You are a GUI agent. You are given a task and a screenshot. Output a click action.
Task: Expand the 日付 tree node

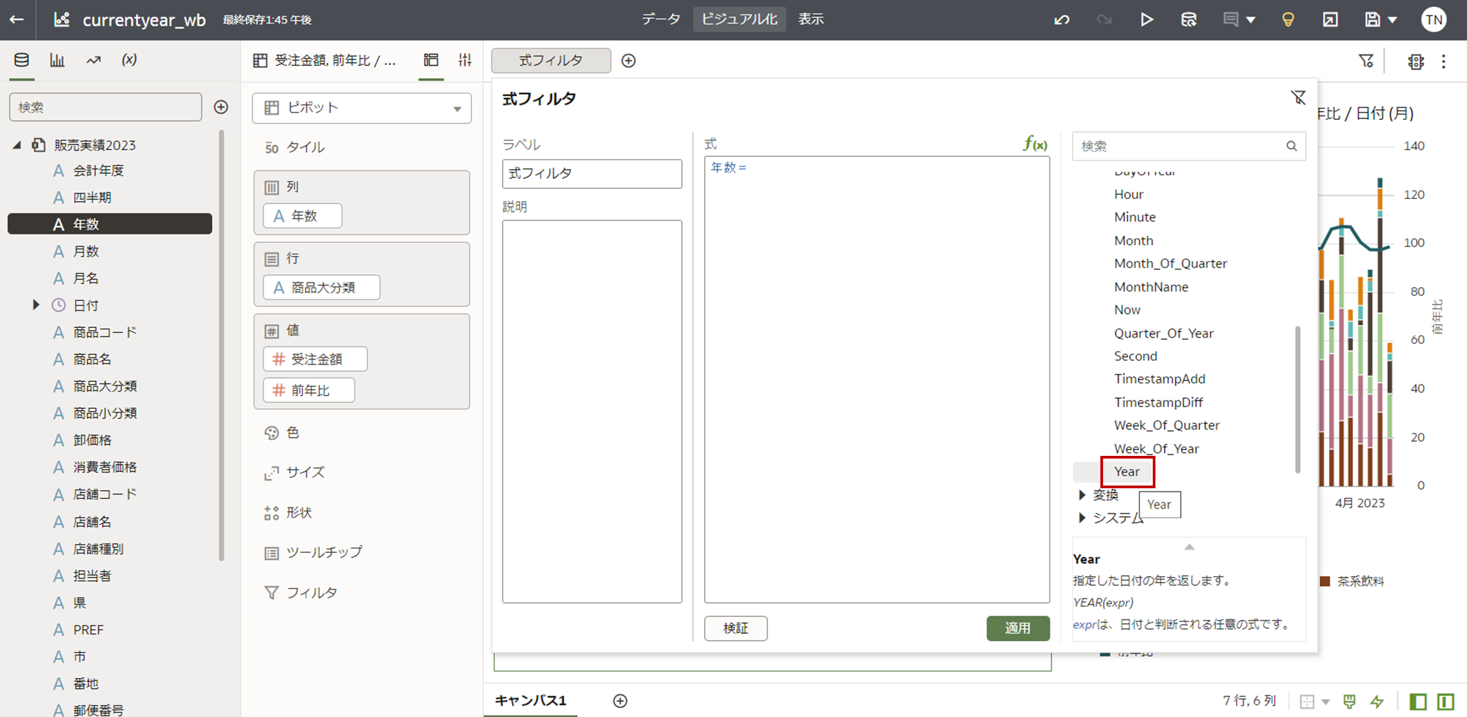pos(36,305)
